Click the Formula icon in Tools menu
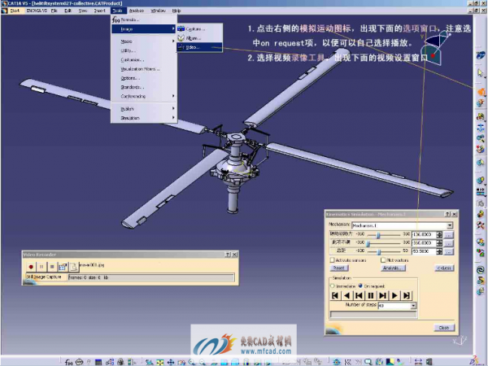The width and height of the screenshot is (488, 366). pyautogui.click(x=115, y=20)
